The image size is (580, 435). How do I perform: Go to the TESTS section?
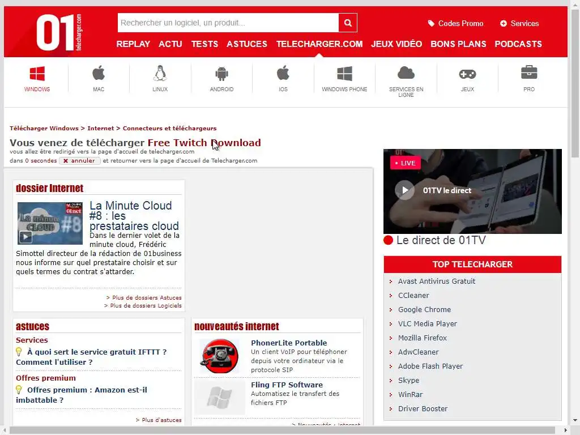pos(204,44)
